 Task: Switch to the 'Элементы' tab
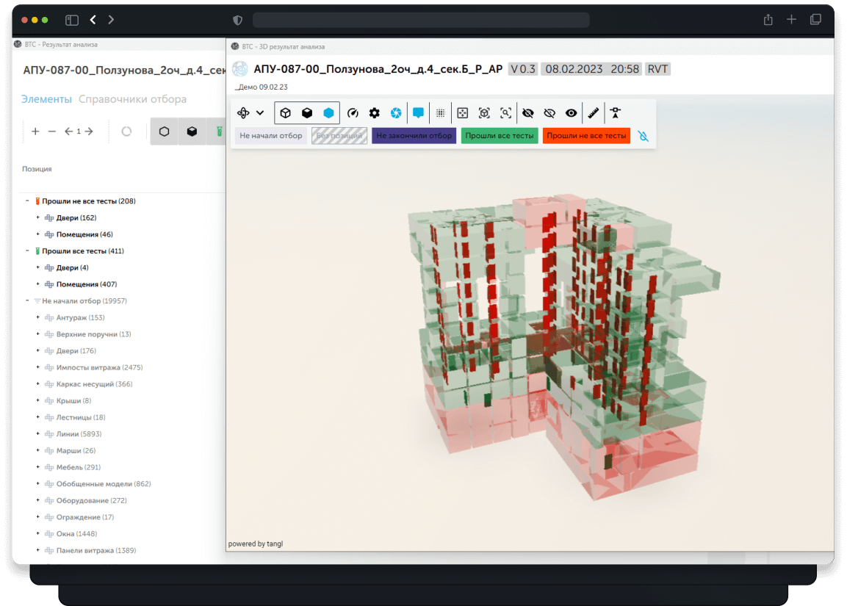tap(46, 99)
